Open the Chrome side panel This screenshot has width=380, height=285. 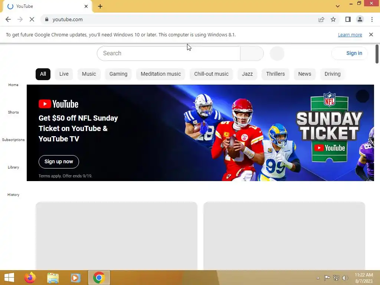pos(348,19)
